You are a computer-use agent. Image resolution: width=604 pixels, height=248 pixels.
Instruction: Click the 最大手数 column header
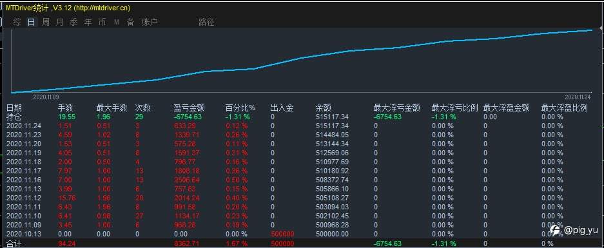(112, 108)
